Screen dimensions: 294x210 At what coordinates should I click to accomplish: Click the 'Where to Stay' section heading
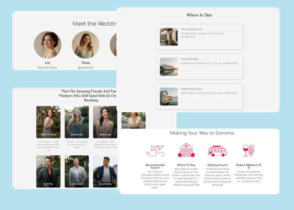click(199, 15)
